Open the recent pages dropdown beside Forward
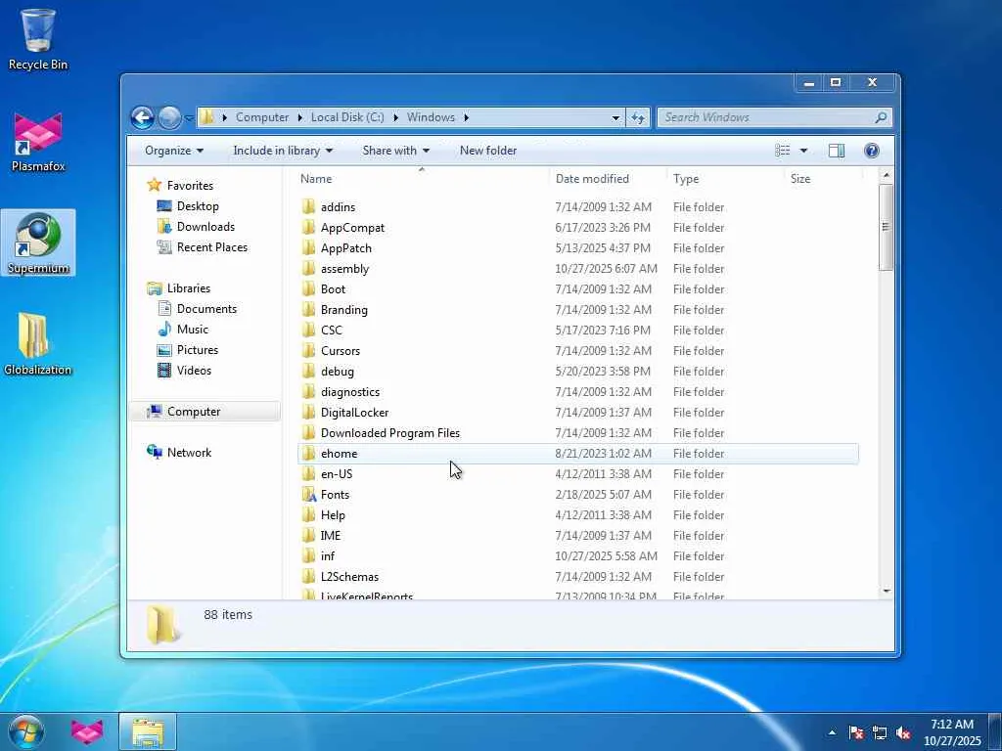The width and height of the screenshot is (1002, 751). coord(189,118)
